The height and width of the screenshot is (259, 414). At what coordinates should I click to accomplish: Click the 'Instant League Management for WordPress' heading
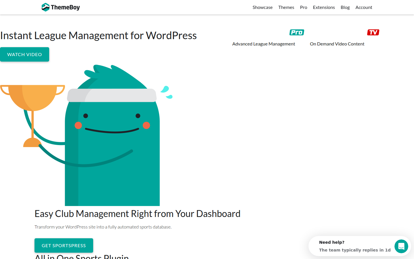pyautogui.click(x=98, y=35)
